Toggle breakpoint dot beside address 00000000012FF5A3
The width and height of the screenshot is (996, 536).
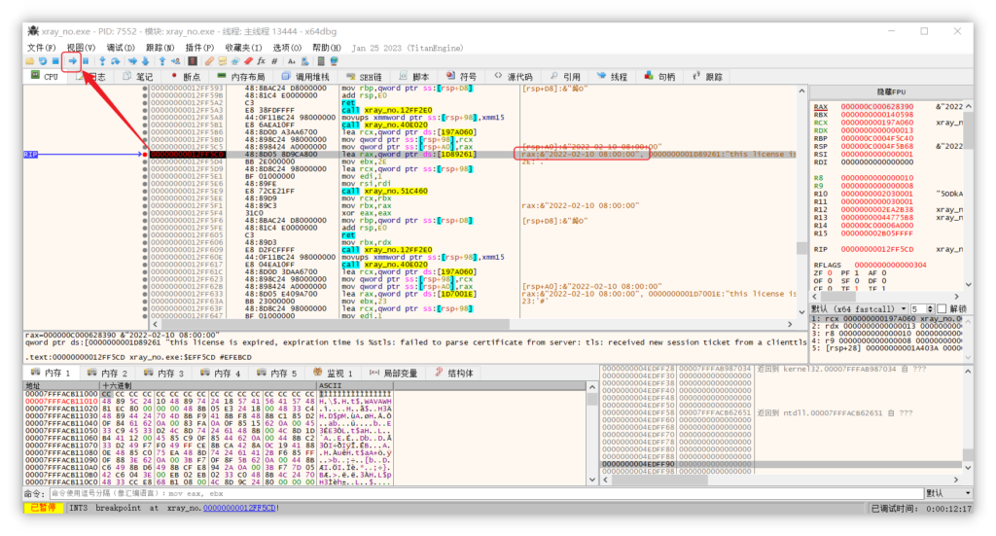(145, 111)
